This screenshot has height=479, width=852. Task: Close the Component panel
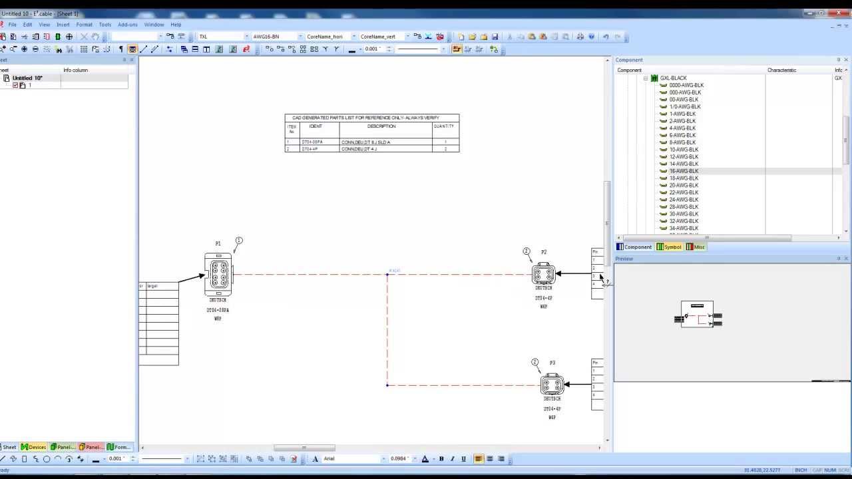point(846,60)
